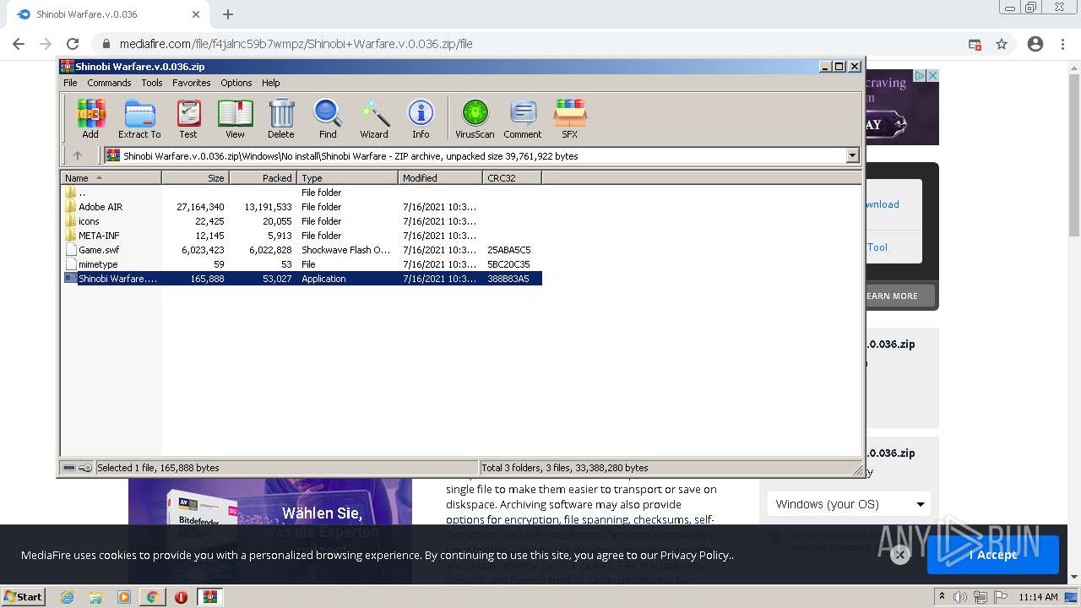1081x608 pixels.
Task: Select the mimetype file row
Action: [302, 264]
